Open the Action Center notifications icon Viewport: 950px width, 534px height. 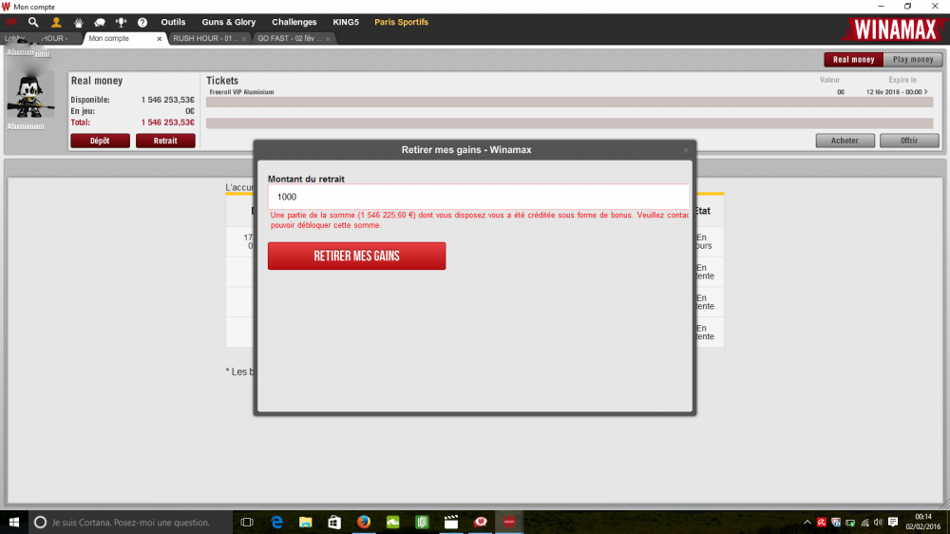click(x=893, y=522)
